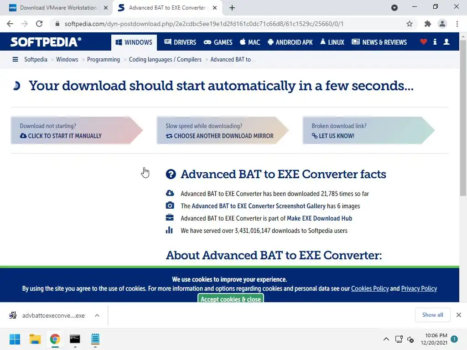
Task: Open the Drivers category
Action: (x=180, y=42)
